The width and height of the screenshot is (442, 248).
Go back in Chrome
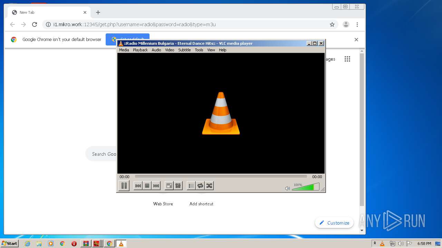coord(12,24)
